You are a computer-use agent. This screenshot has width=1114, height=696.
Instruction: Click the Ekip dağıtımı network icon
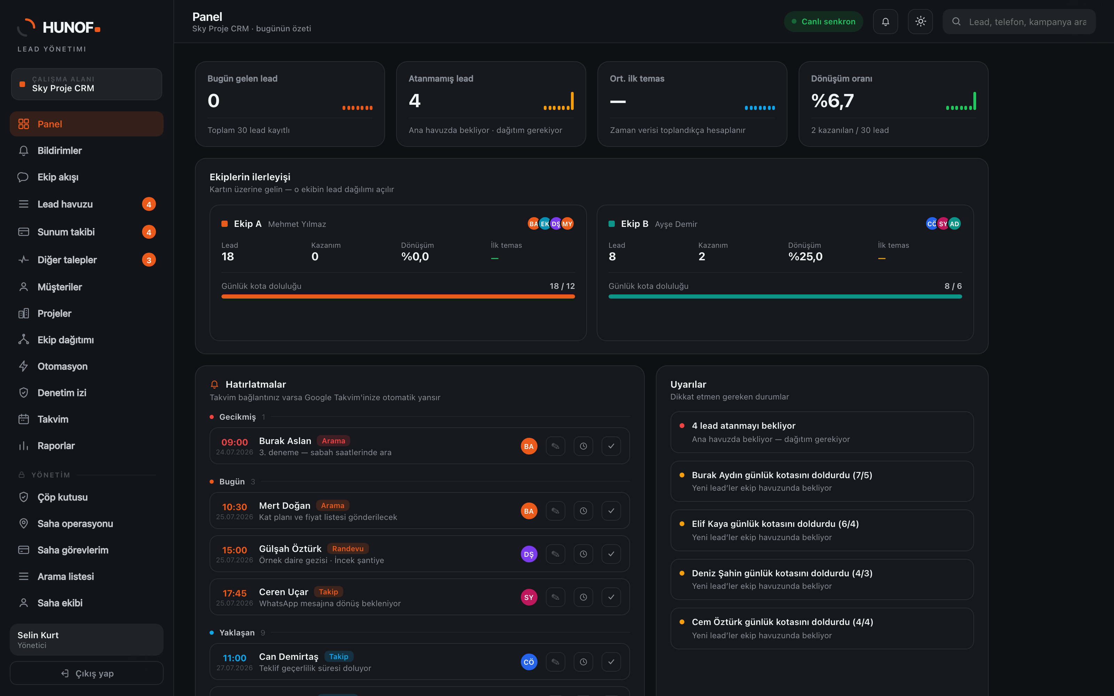[23, 340]
